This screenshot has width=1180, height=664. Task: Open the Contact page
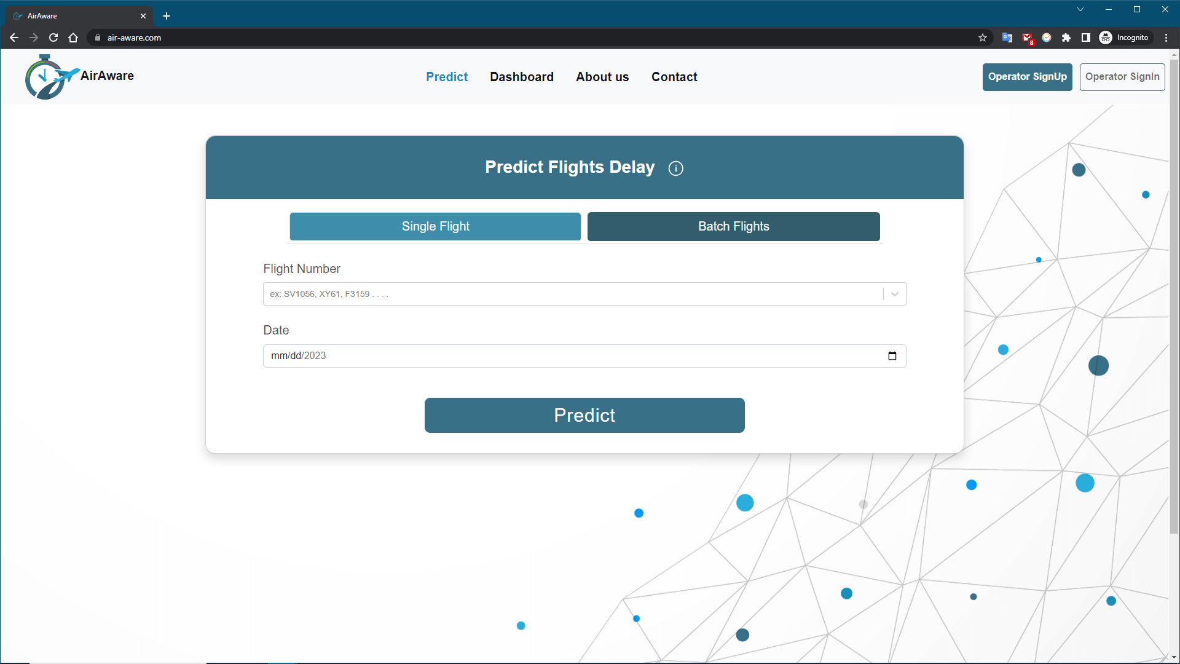click(x=674, y=77)
